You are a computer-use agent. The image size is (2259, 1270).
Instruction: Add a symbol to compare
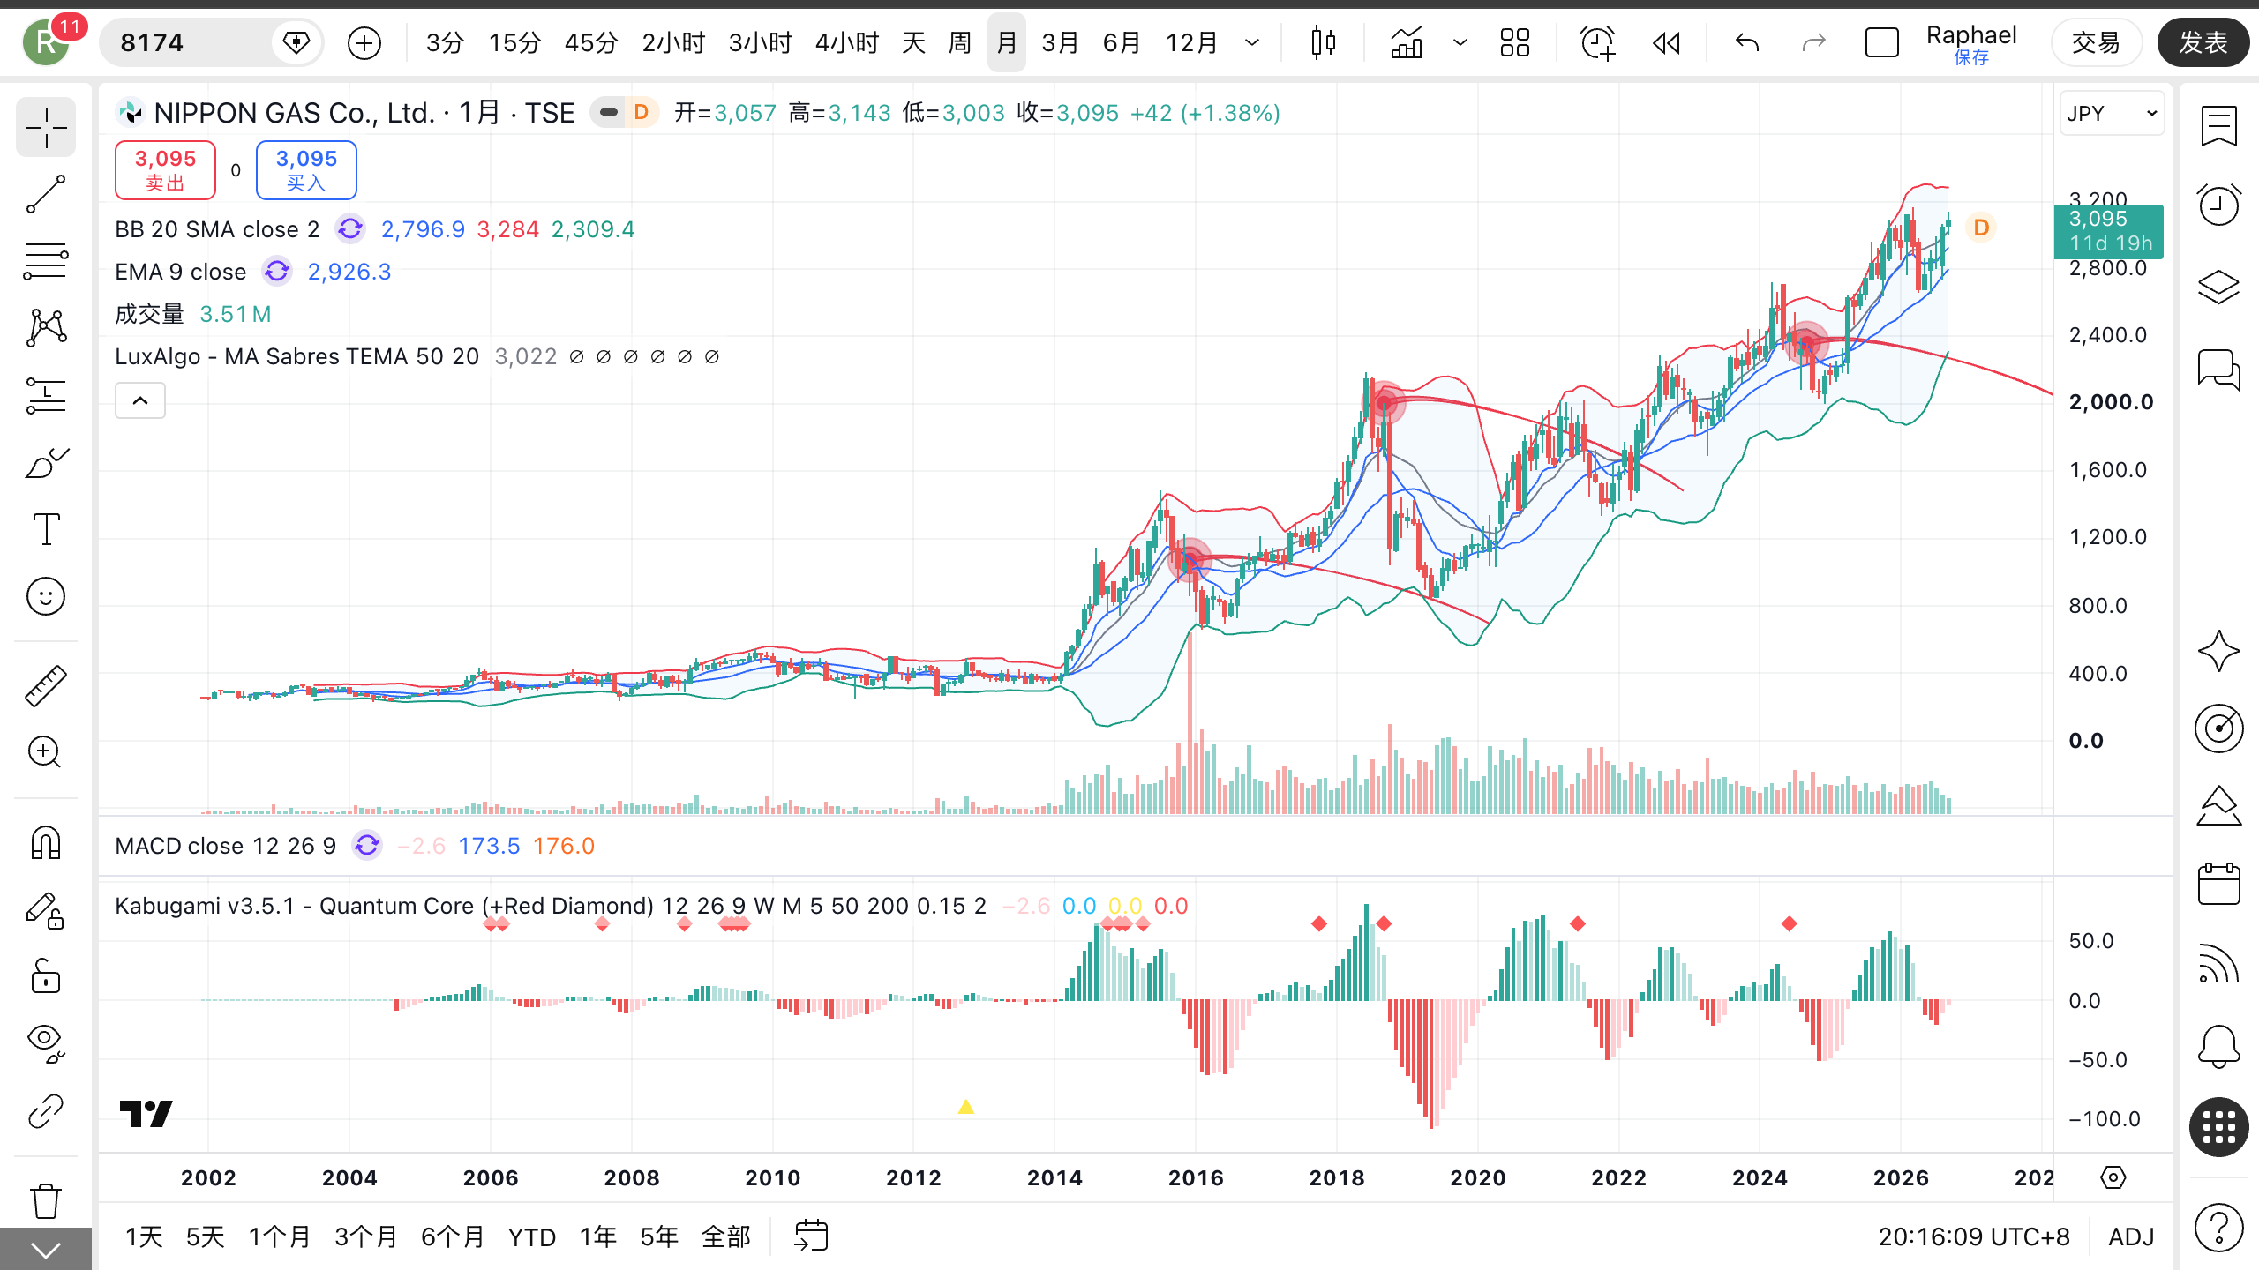pyautogui.click(x=364, y=42)
